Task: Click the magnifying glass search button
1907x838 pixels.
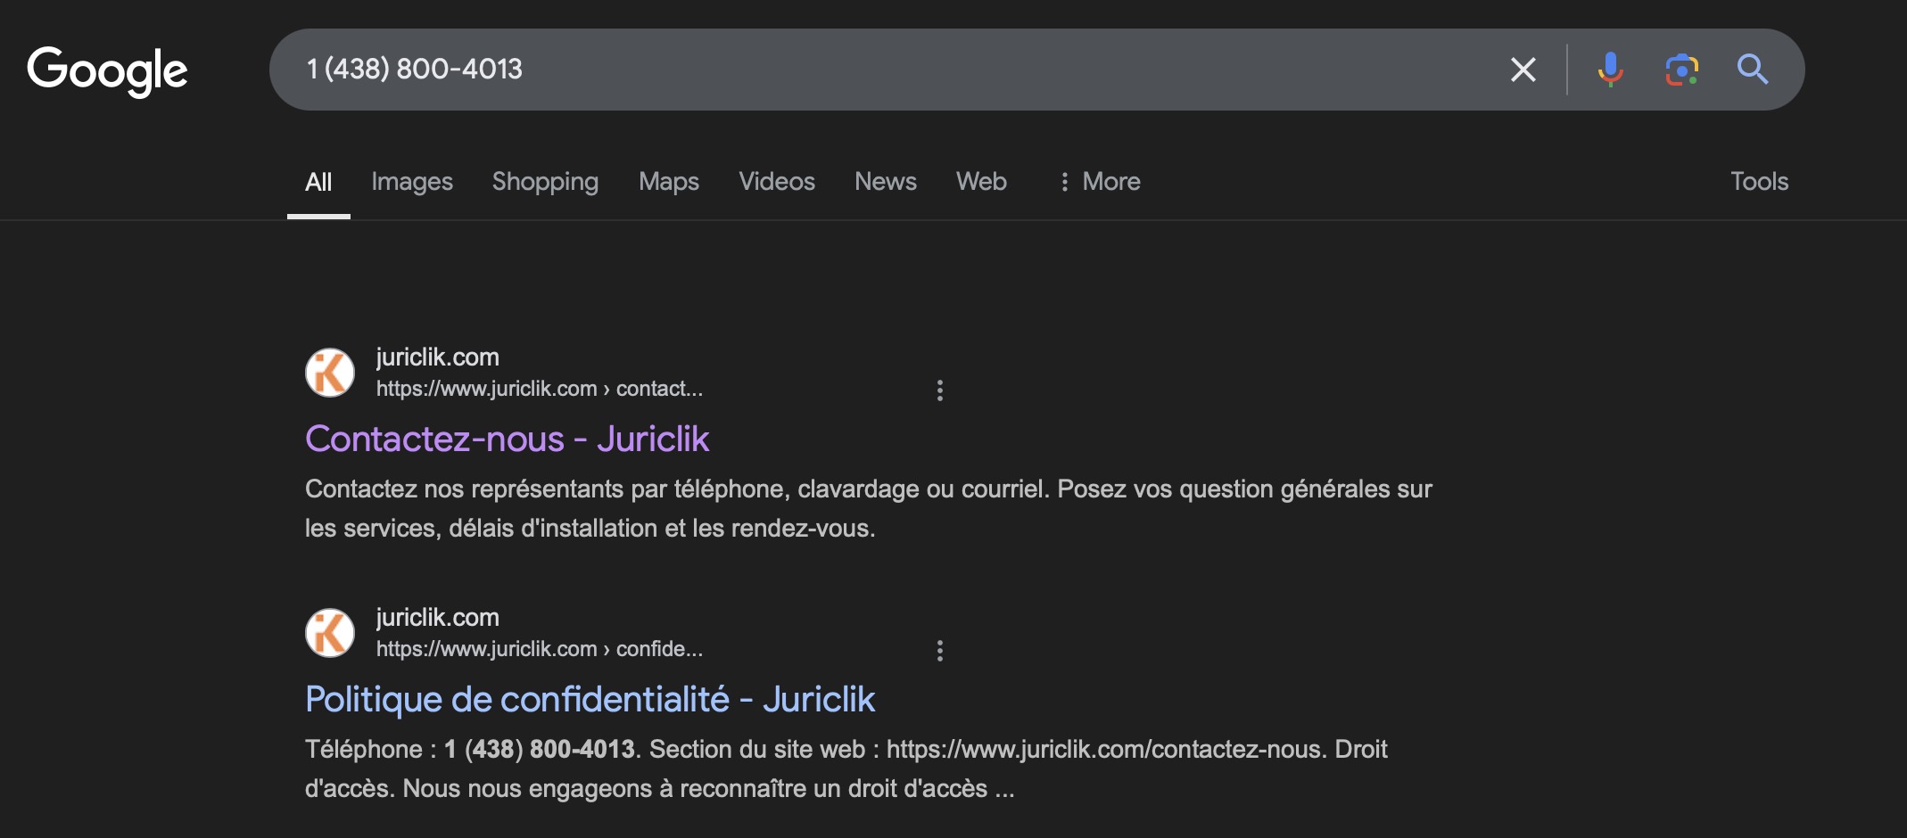Action: click(1752, 70)
